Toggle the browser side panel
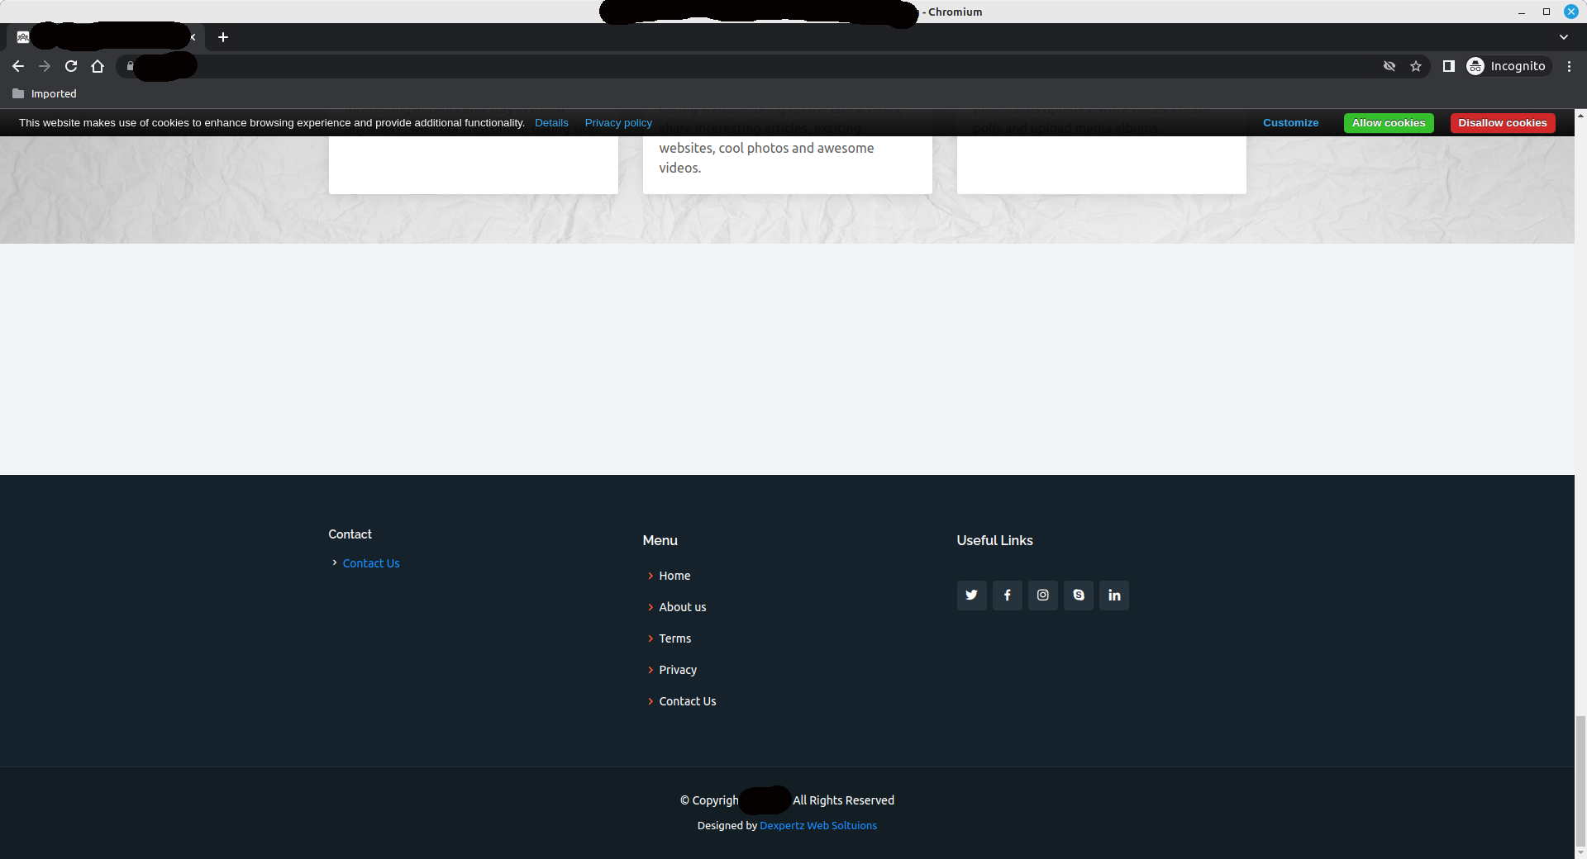Screen dimensions: 1587x859 coord(1448,66)
